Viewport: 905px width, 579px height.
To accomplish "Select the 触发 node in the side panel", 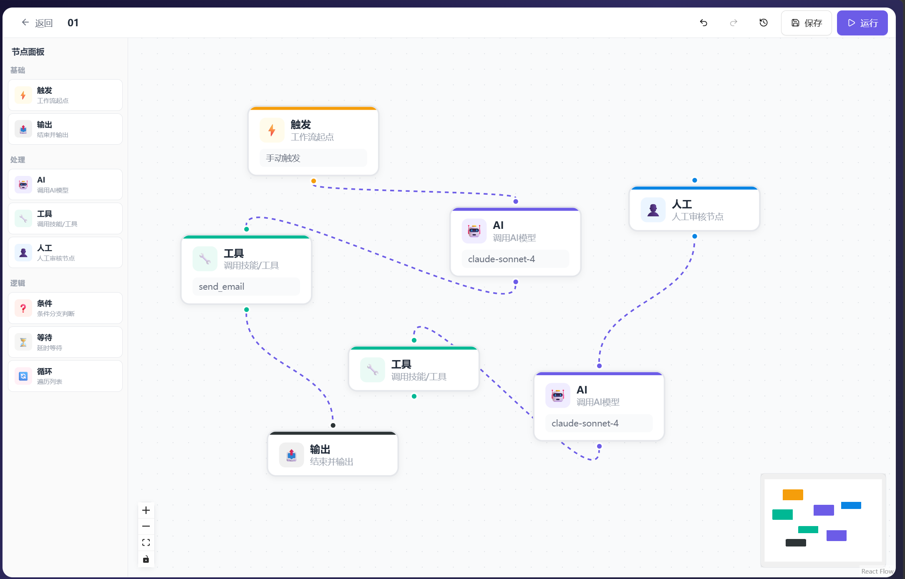I will [65, 95].
